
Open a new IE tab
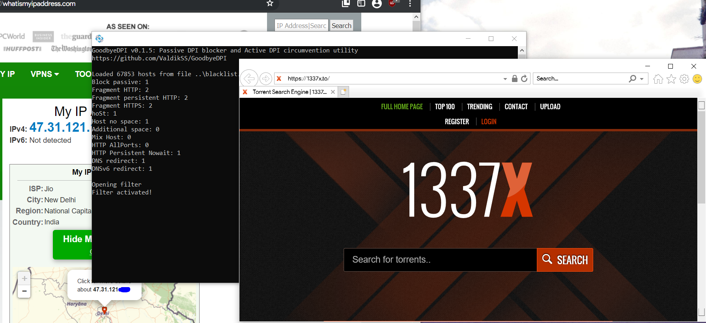[344, 92]
